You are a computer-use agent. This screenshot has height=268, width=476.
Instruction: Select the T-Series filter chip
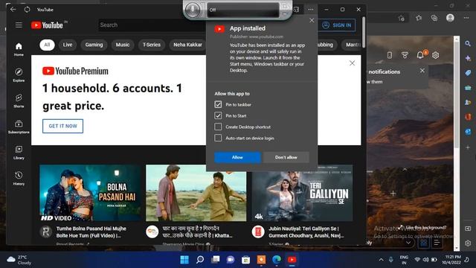tap(152, 45)
